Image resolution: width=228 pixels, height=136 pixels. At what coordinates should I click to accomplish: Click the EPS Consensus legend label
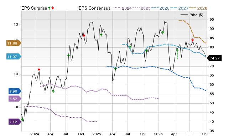[94, 8]
